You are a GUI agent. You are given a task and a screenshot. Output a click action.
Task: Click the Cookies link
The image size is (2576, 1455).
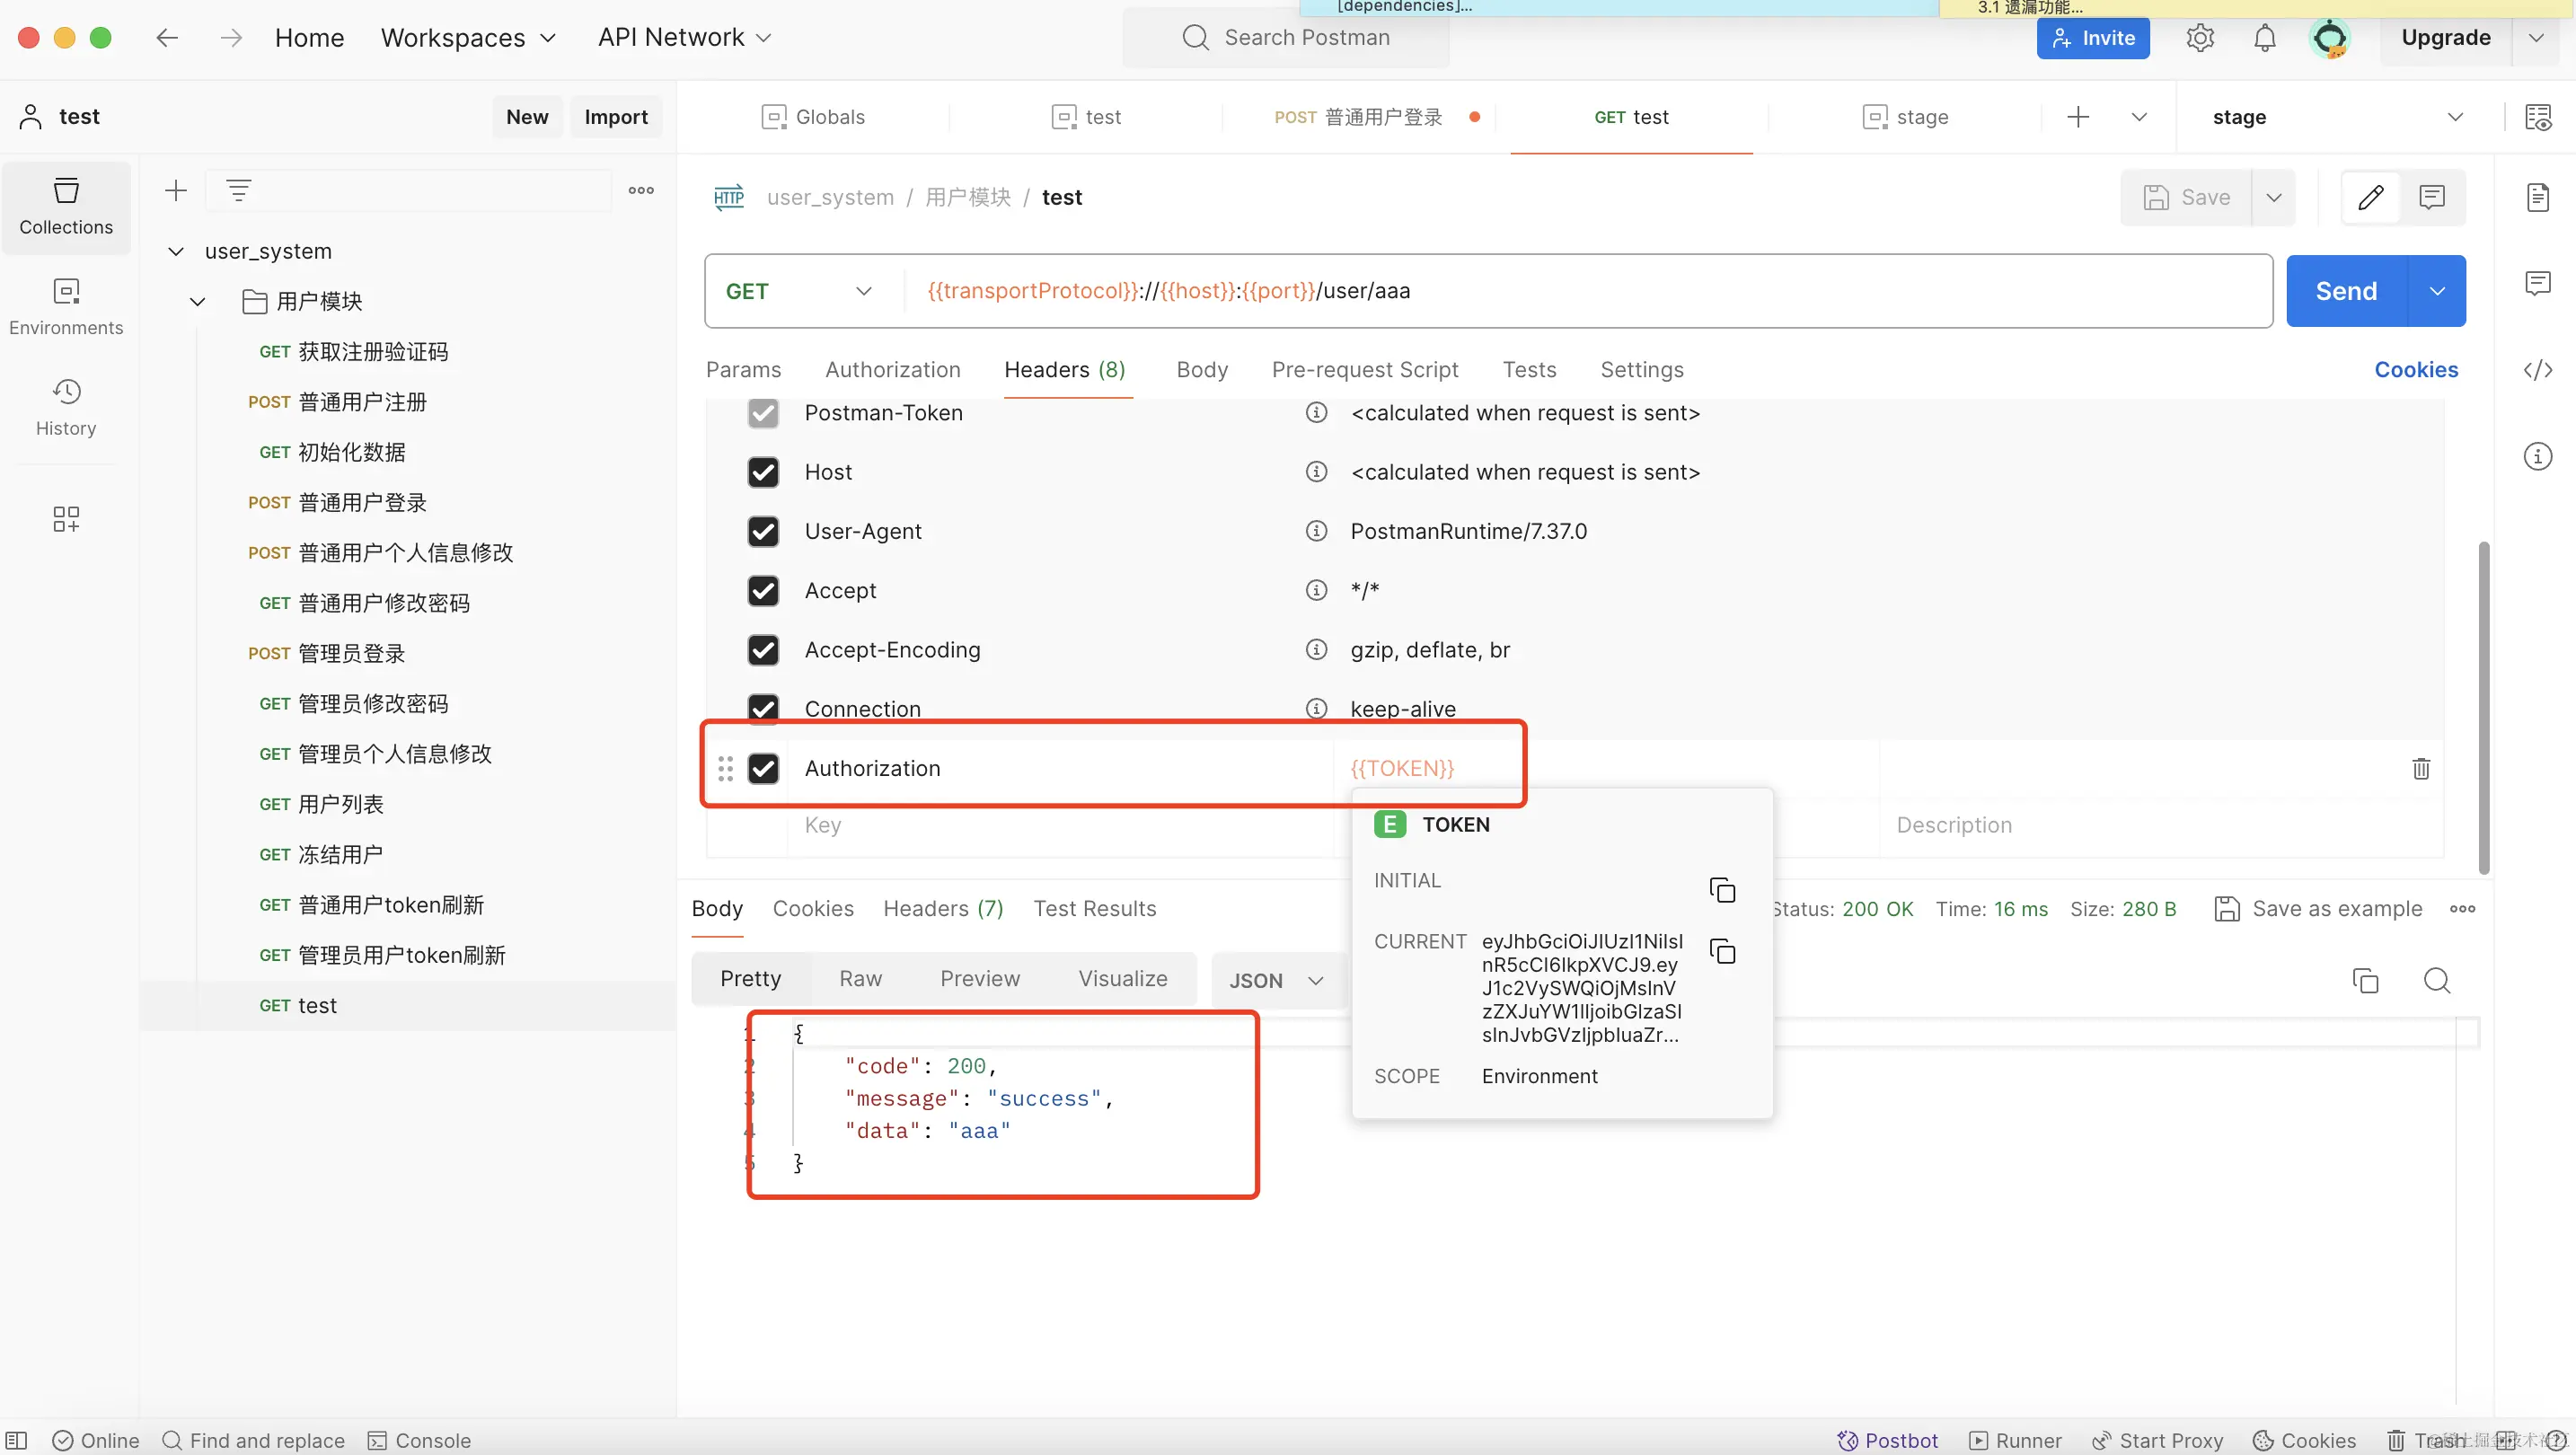(2415, 370)
